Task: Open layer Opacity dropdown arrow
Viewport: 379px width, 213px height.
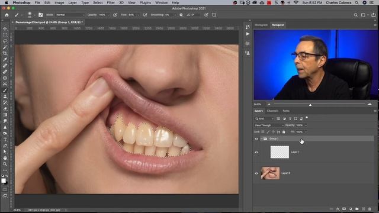Action: tap(306, 125)
